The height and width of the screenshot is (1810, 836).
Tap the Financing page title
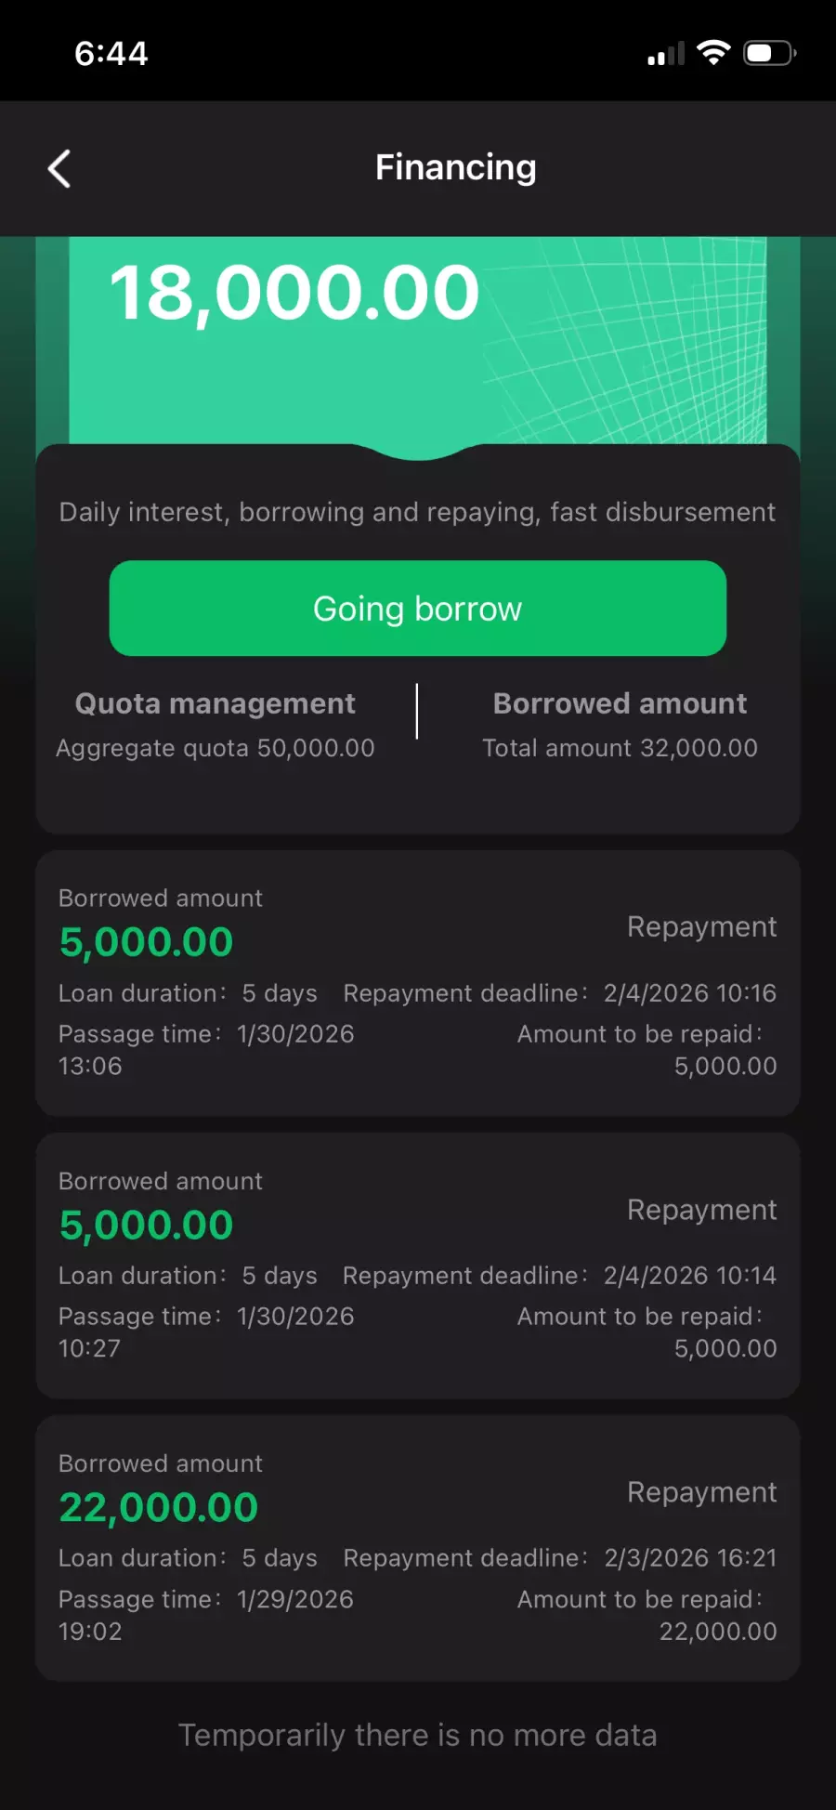(455, 168)
